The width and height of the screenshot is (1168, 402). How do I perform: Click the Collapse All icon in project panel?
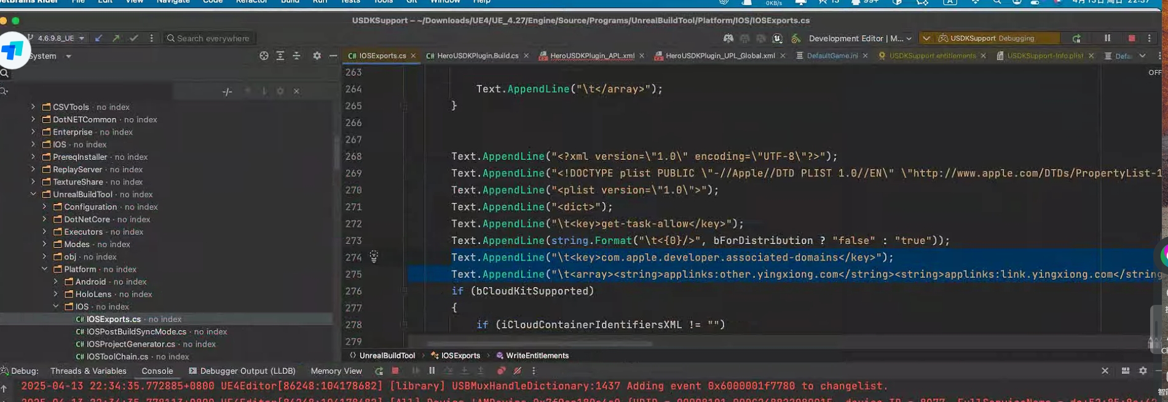point(296,56)
